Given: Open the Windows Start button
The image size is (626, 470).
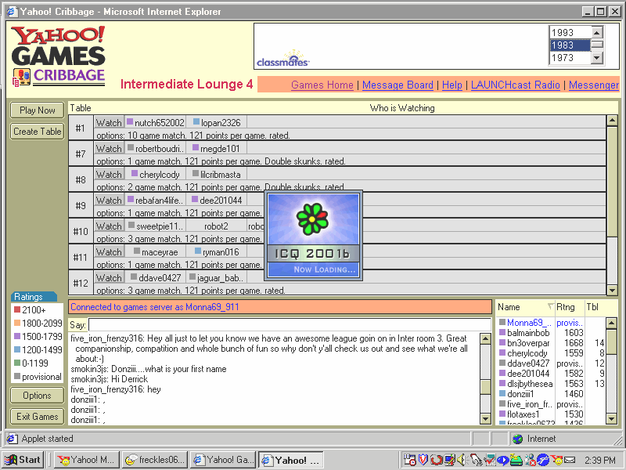Looking at the screenshot, I should click(x=23, y=460).
